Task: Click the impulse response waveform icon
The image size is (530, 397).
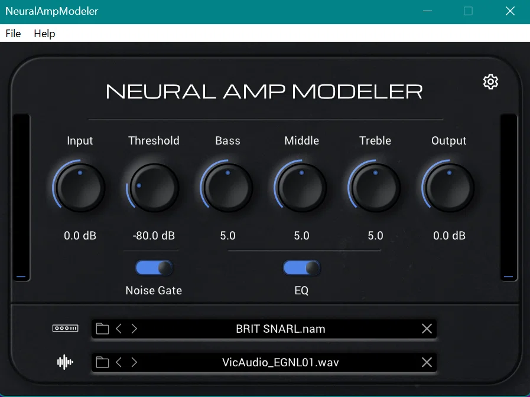Action: (x=65, y=362)
